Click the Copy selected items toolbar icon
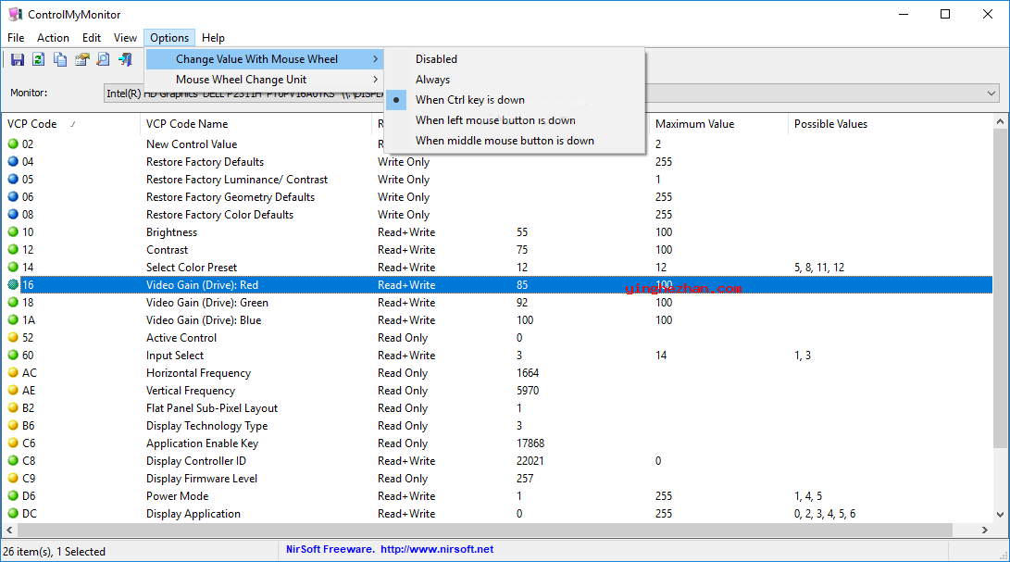The image size is (1010, 562). (60, 60)
